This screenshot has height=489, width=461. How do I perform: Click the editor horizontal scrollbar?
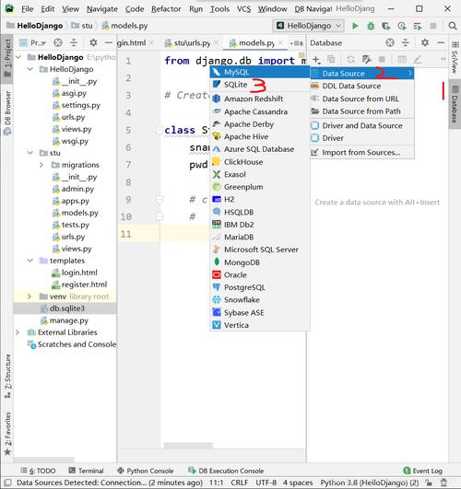pos(188,446)
